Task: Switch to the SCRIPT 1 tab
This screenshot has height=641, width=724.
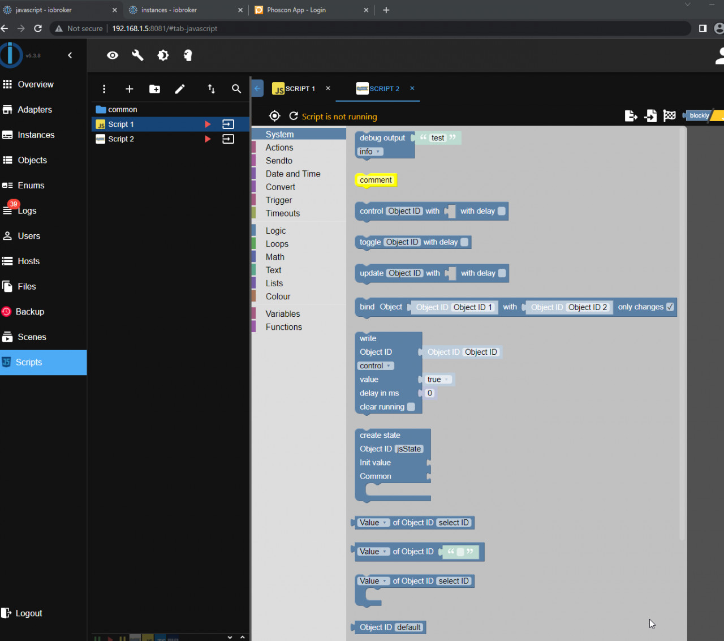Action: pyautogui.click(x=294, y=89)
